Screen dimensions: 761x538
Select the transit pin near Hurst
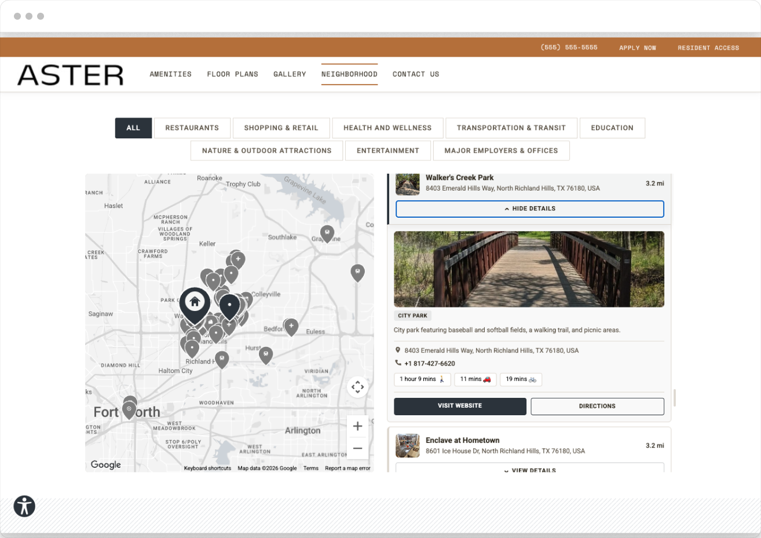[266, 355]
